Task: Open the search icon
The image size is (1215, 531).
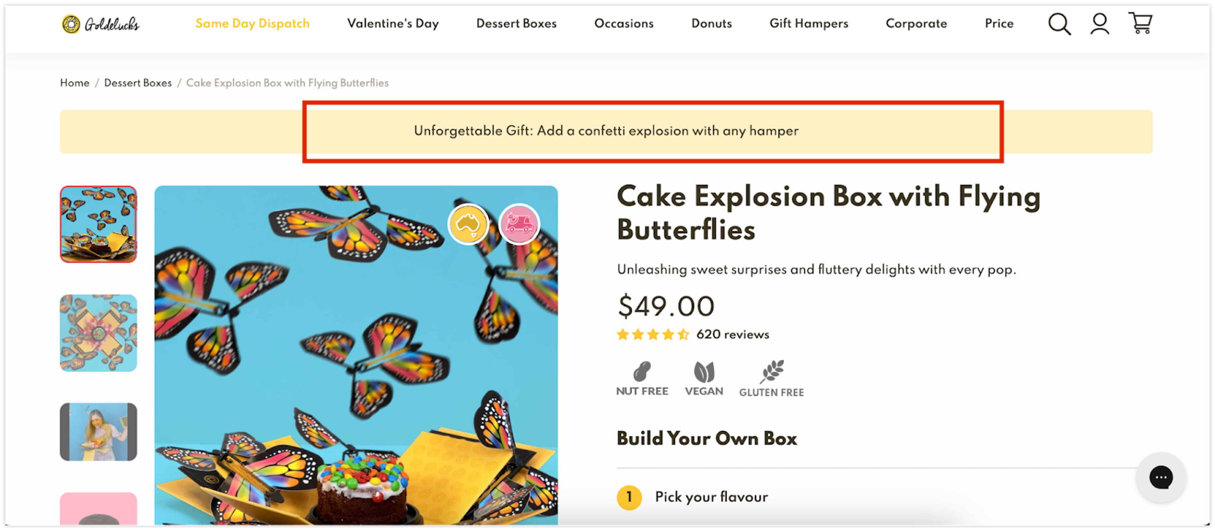Action: point(1059,24)
